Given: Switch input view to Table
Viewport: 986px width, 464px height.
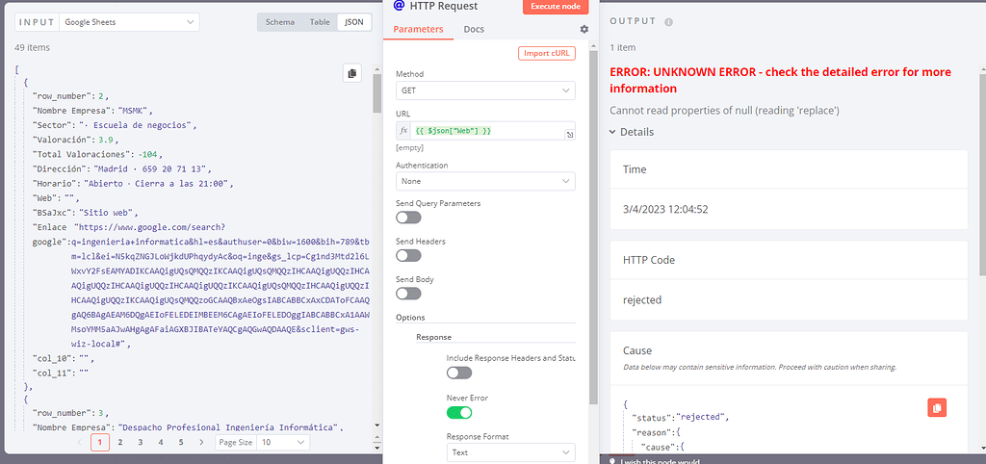Looking at the screenshot, I should click(318, 21).
